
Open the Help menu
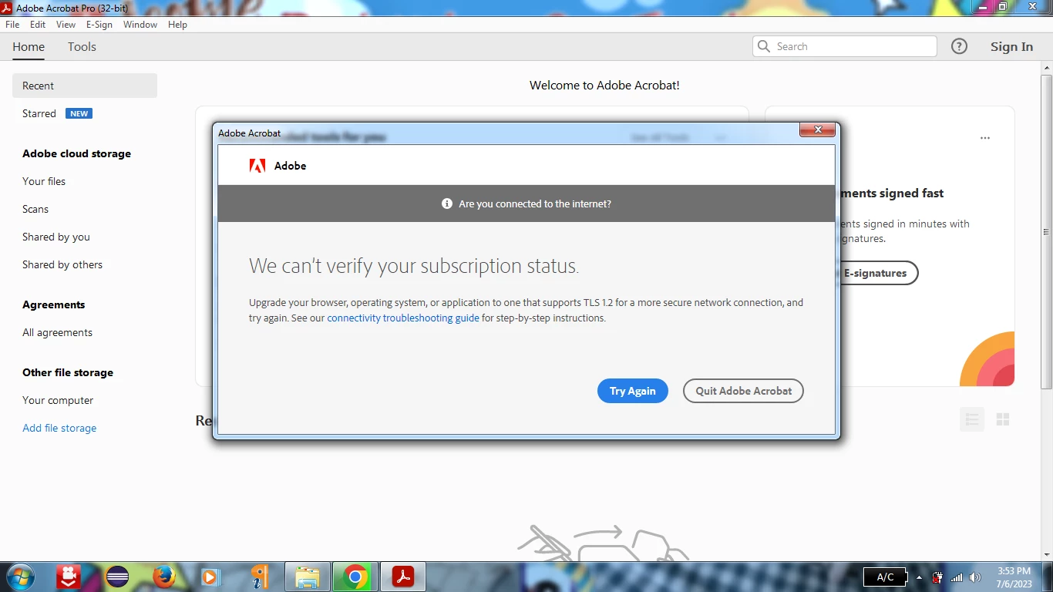177,25
